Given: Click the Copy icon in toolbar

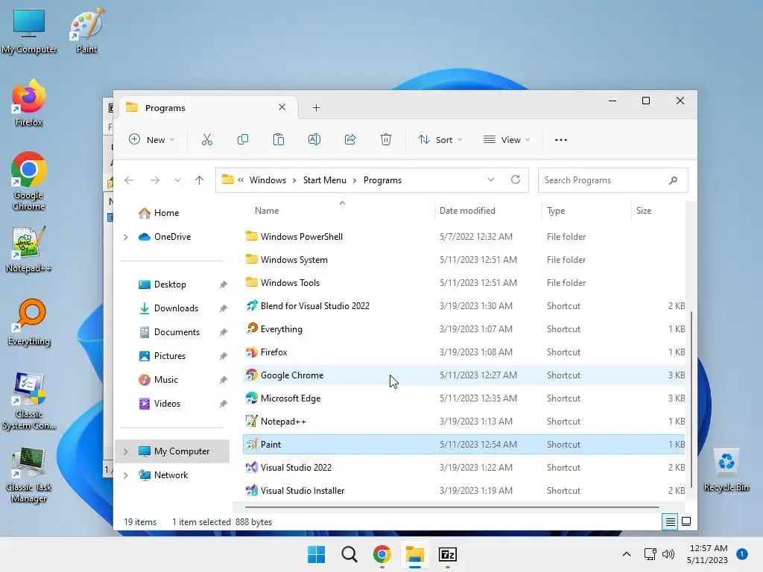Looking at the screenshot, I should point(242,139).
